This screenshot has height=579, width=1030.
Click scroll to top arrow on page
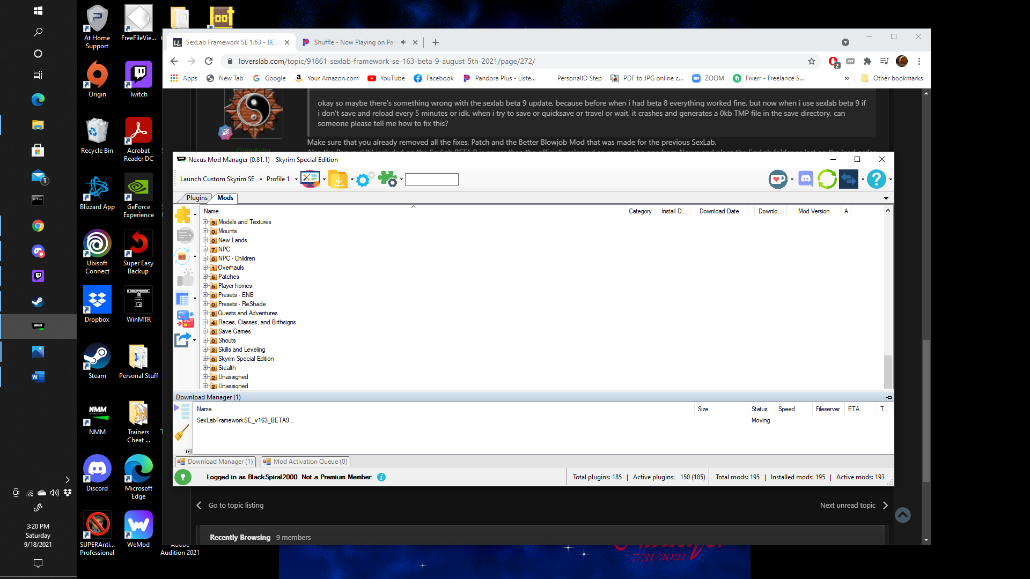(903, 515)
